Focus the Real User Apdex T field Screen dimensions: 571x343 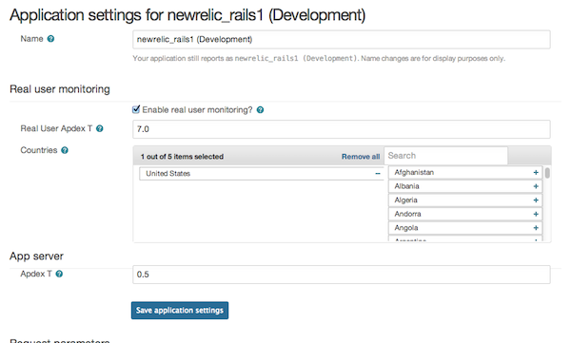pyautogui.click(x=342, y=129)
